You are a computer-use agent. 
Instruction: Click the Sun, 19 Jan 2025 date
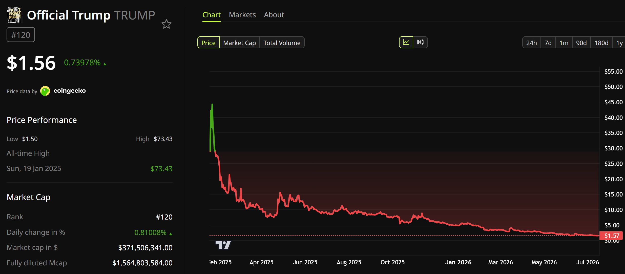[x=34, y=168]
